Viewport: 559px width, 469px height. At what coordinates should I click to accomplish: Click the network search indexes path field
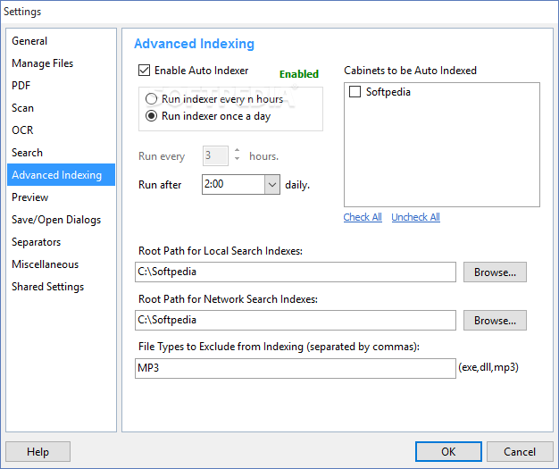coord(296,320)
